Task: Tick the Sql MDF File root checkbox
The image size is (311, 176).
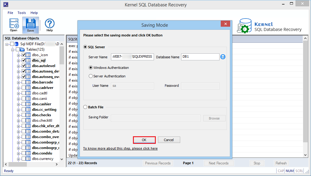Action: click(12, 44)
